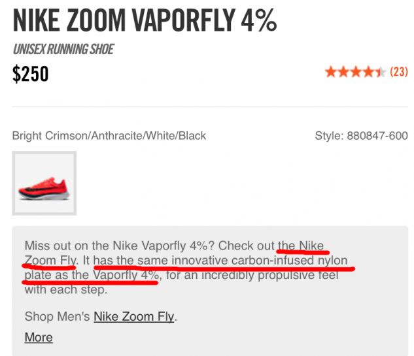Click the first orange rating star
Viewport: 414px width, 356px height.
[x=330, y=73]
